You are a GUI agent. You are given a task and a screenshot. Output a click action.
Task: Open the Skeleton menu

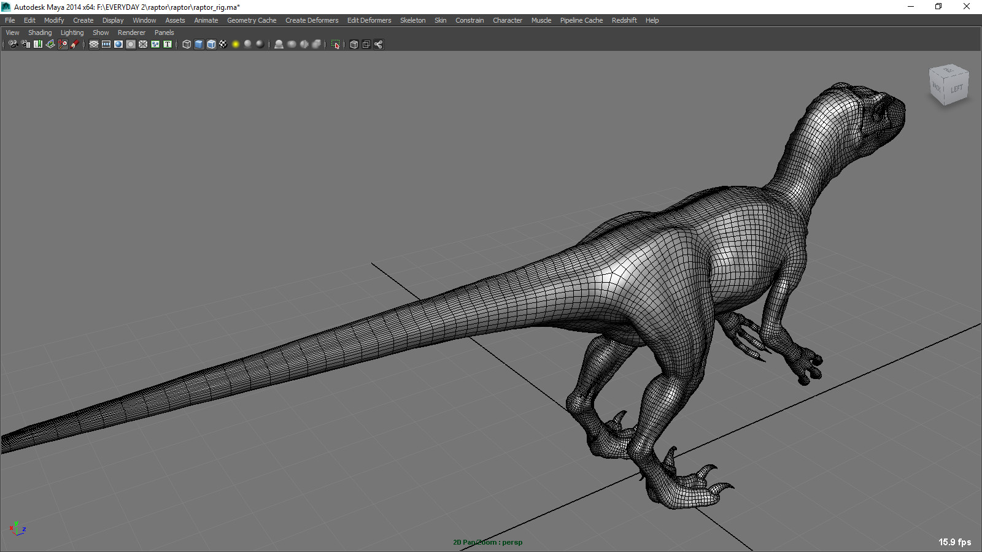tap(412, 20)
